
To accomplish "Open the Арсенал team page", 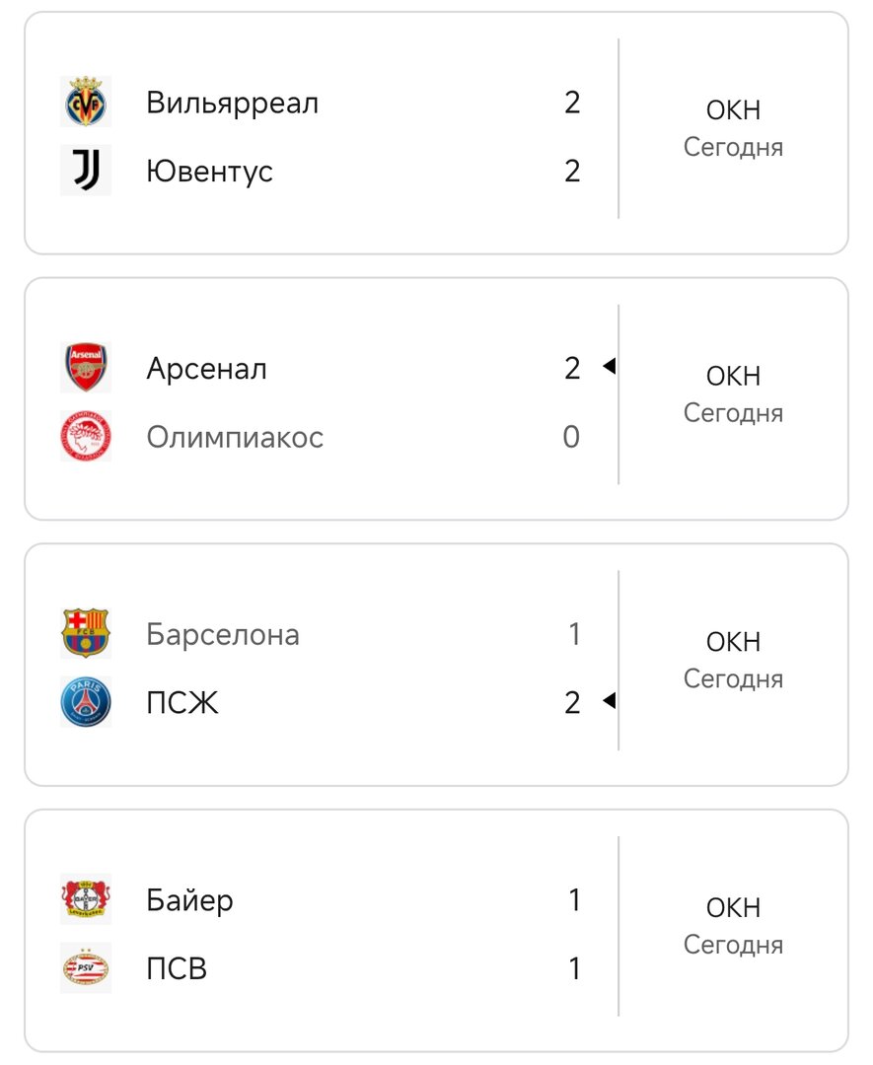I will [x=206, y=369].
